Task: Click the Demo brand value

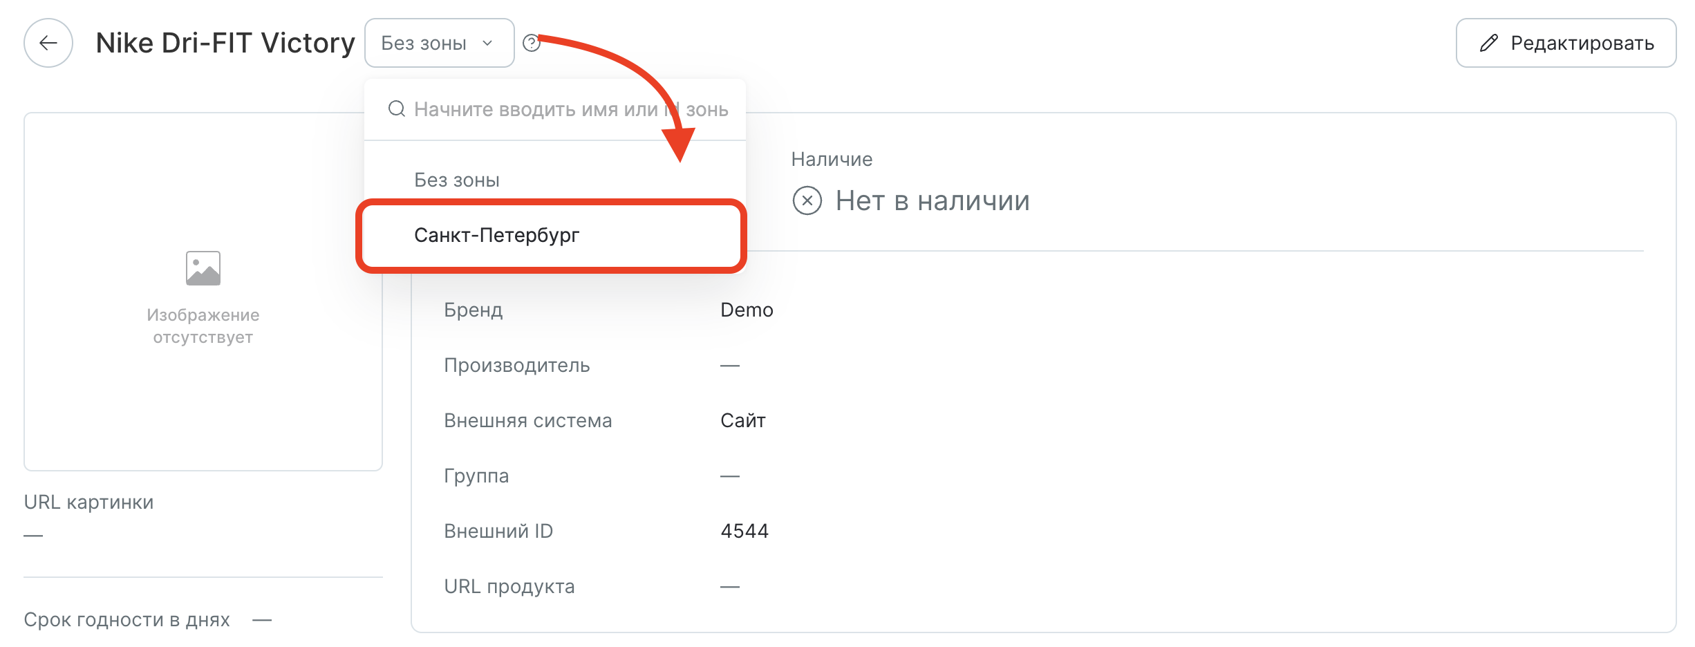Action: [747, 310]
